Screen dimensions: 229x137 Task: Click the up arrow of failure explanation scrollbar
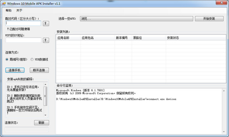45,84
